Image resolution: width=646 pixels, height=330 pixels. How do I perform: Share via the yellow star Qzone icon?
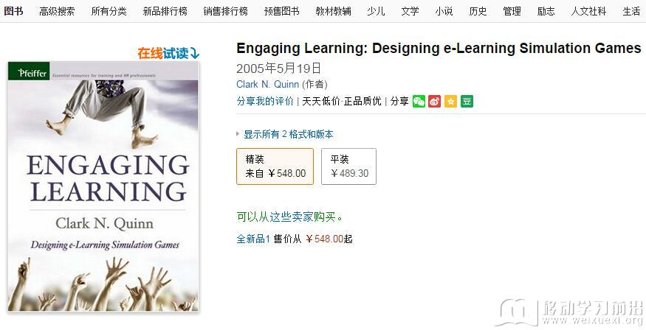click(450, 101)
